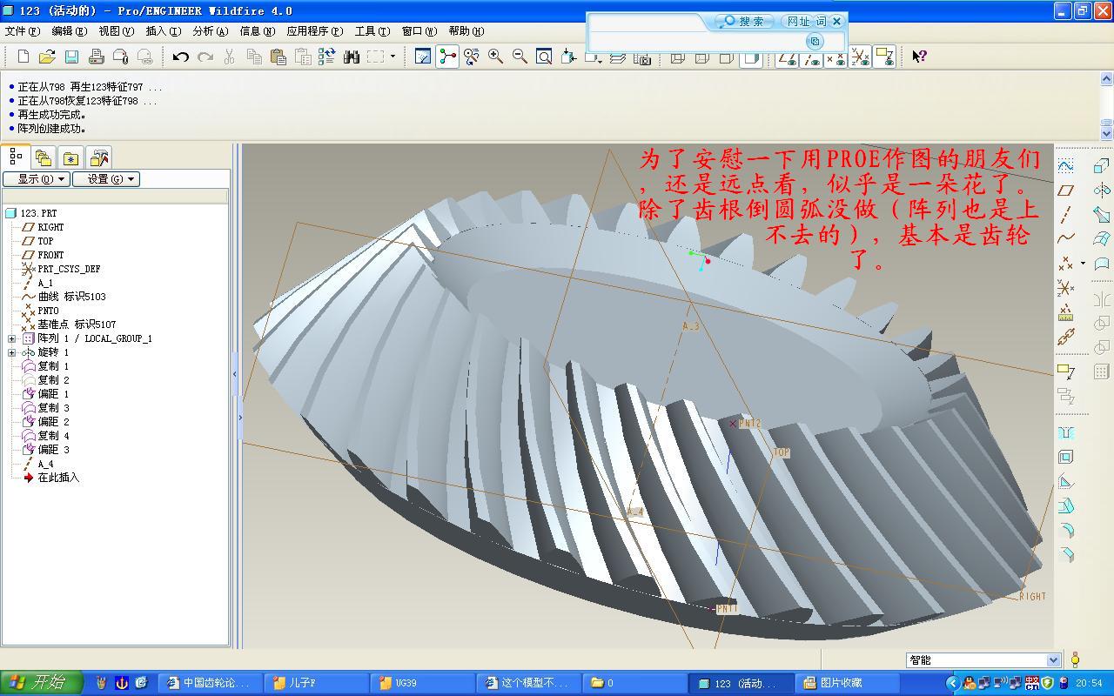The height and width of the screenshot is (696, 1114).
Task: Open the Windows 开始 start button
Action: pos(41,683)
